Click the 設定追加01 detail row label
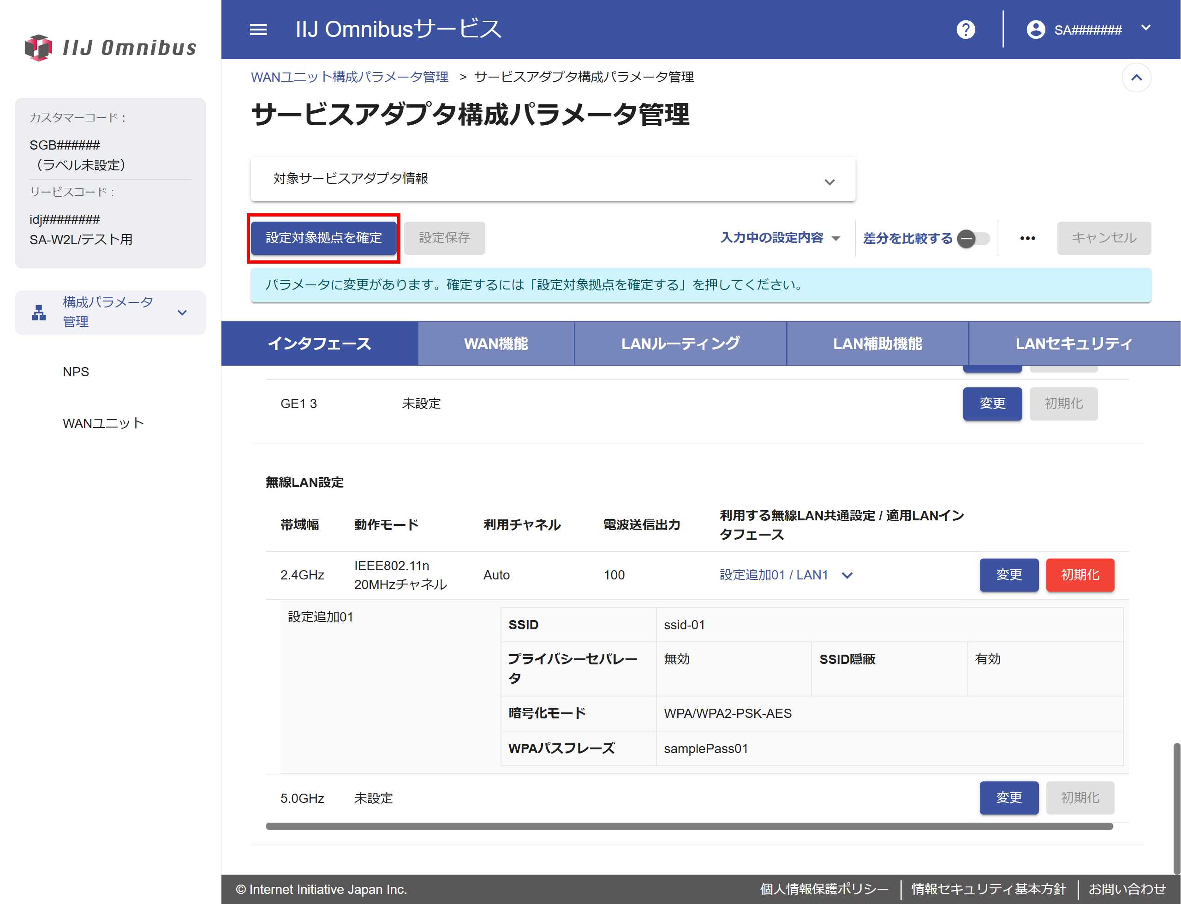 tap(320, 617)
